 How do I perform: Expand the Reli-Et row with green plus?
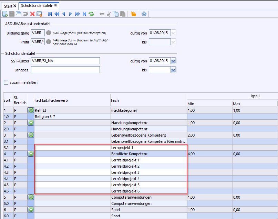(x=31, y=110)
